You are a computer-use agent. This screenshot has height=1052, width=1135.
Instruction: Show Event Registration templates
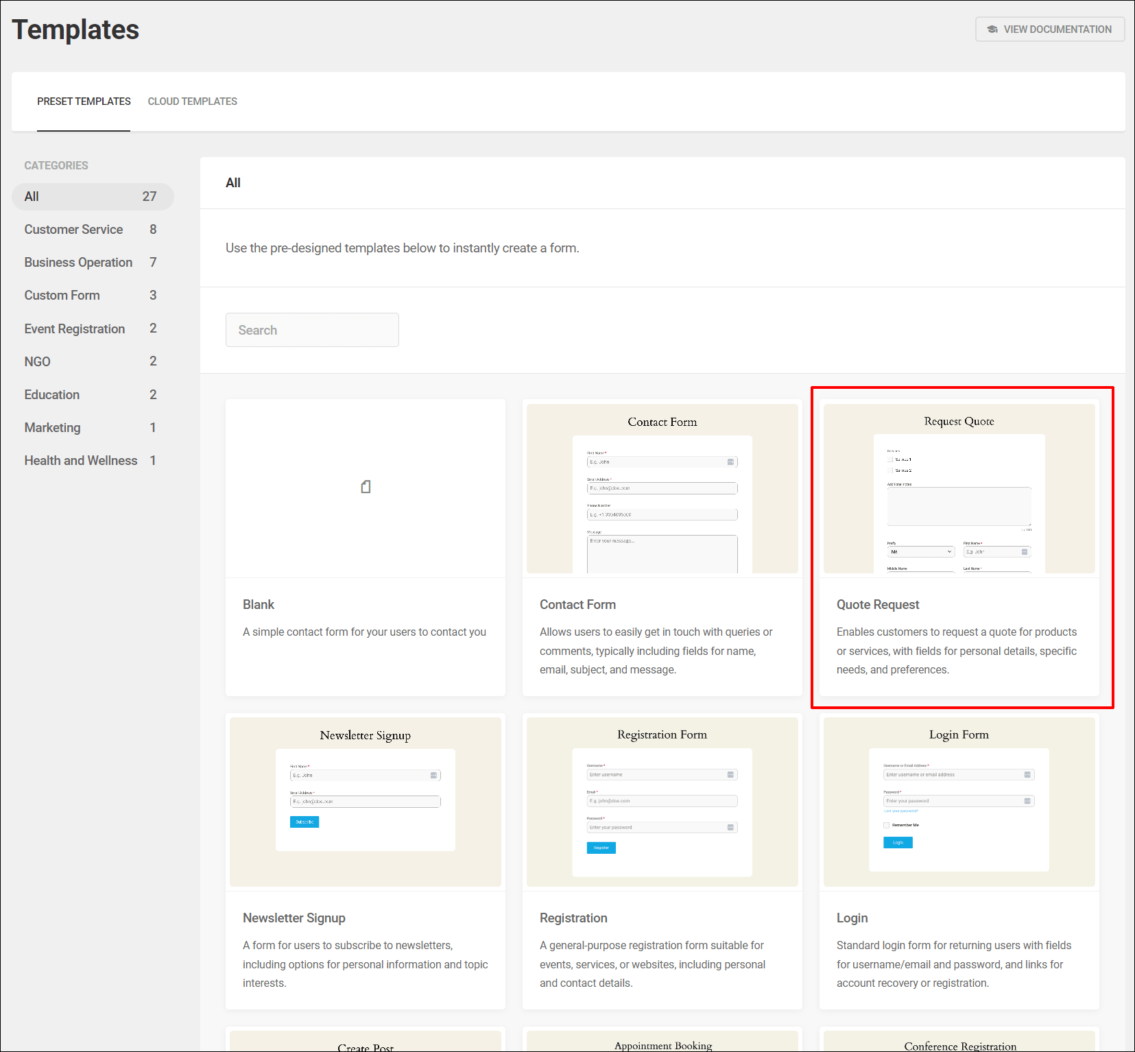tap(75, 329)
